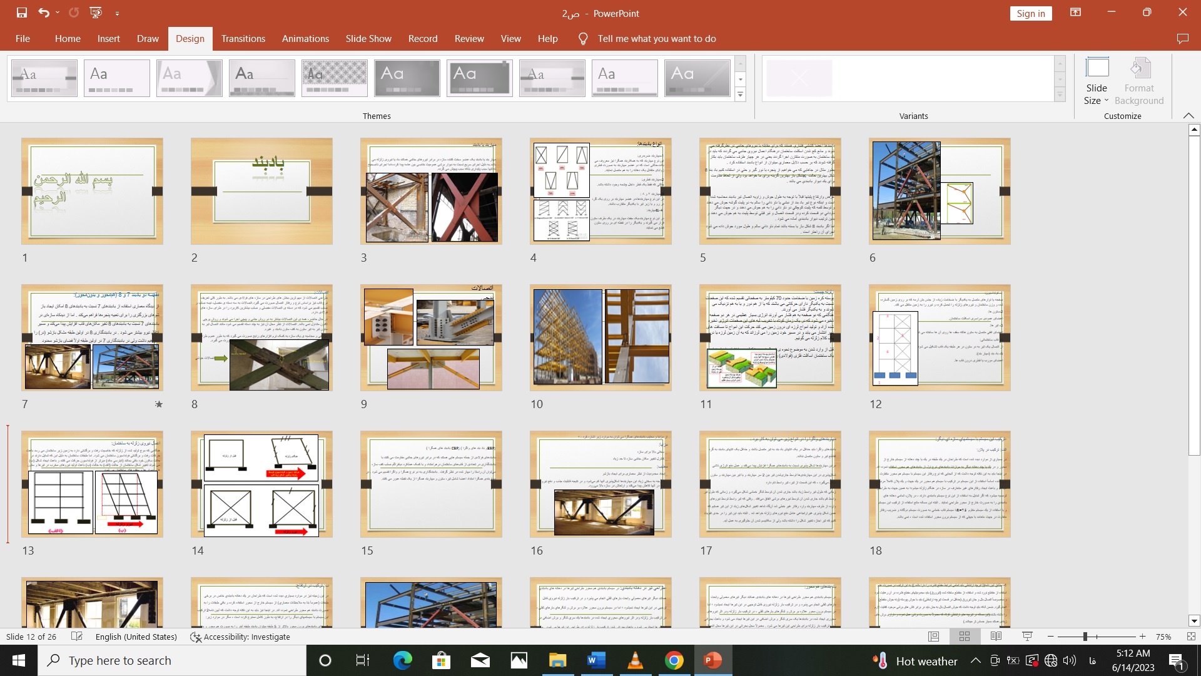Click Format Background button
Screen dimensions: 1201x676
pyautogui.click(x=1139, y=79)
